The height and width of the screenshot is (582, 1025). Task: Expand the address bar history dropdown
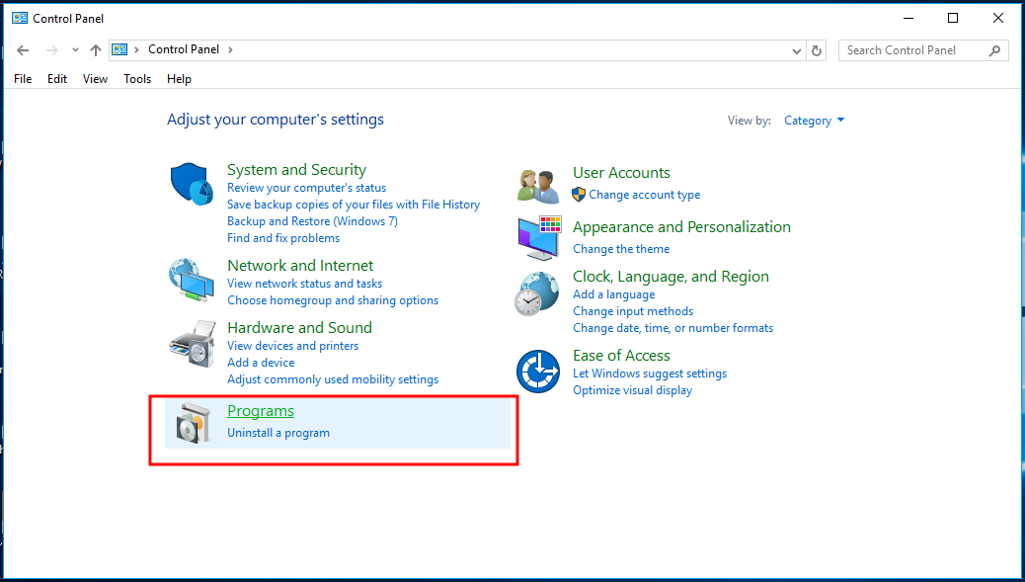point(796,48)
